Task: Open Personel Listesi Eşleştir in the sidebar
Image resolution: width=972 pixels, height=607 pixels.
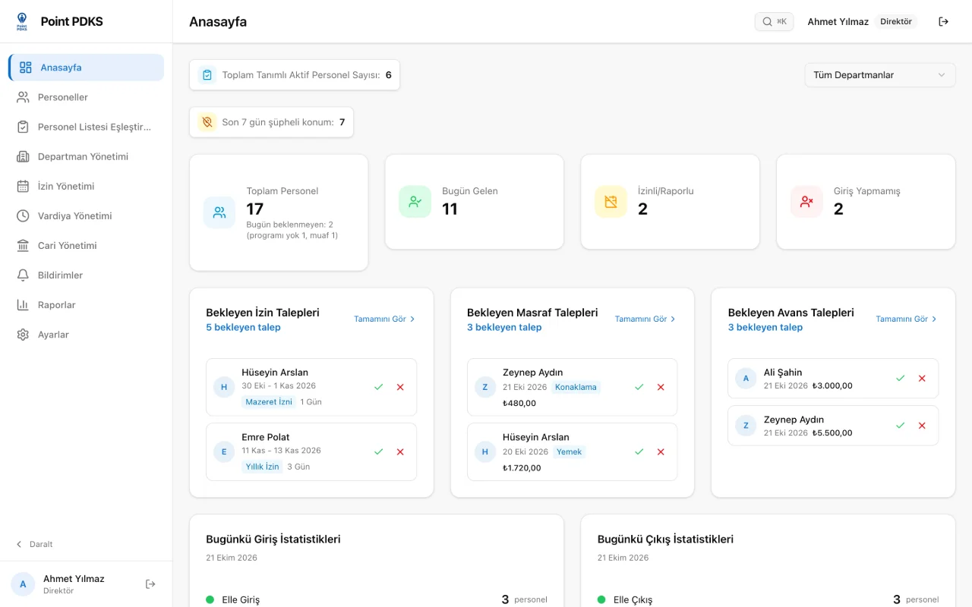Action: pyautogui.click(x=87, y=127)
